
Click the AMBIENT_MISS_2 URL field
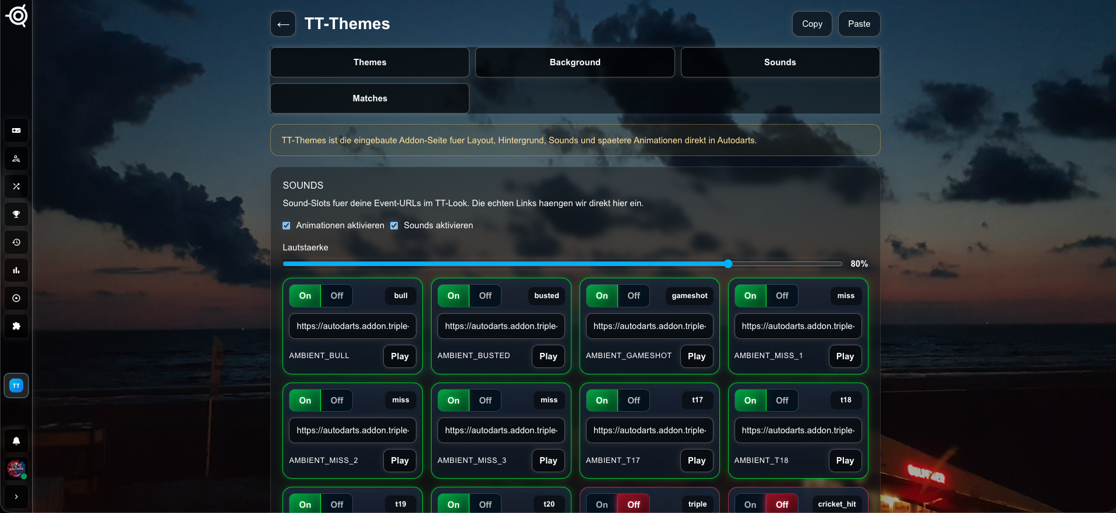coord(352,430)
